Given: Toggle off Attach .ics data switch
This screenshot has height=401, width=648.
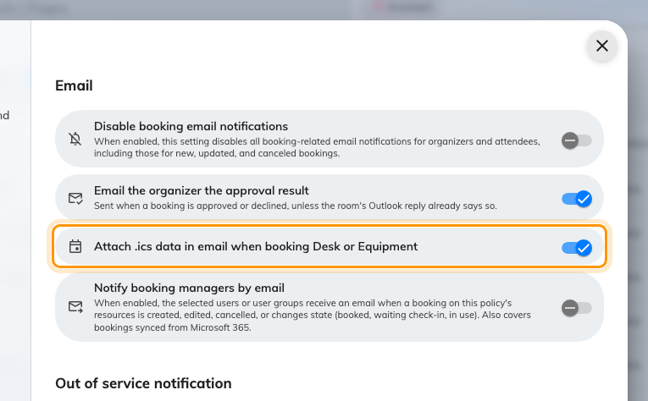Looking at the screenshot, I should tap(577, 248).
